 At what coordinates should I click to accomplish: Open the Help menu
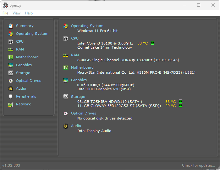(29, 13)
